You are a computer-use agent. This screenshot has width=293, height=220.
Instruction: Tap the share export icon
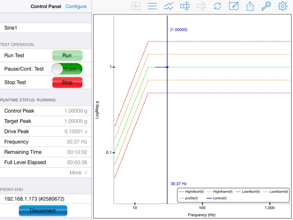(x=250, y=6)
